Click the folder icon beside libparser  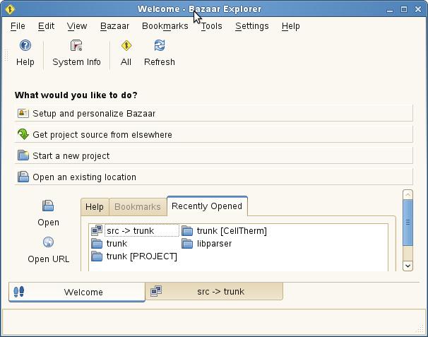tap(187, 243)
